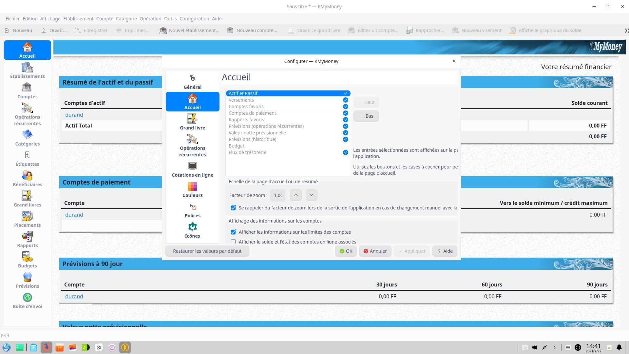Click volume icon in system tray
This screenshot has width=629, height=354.
(534, 347)
